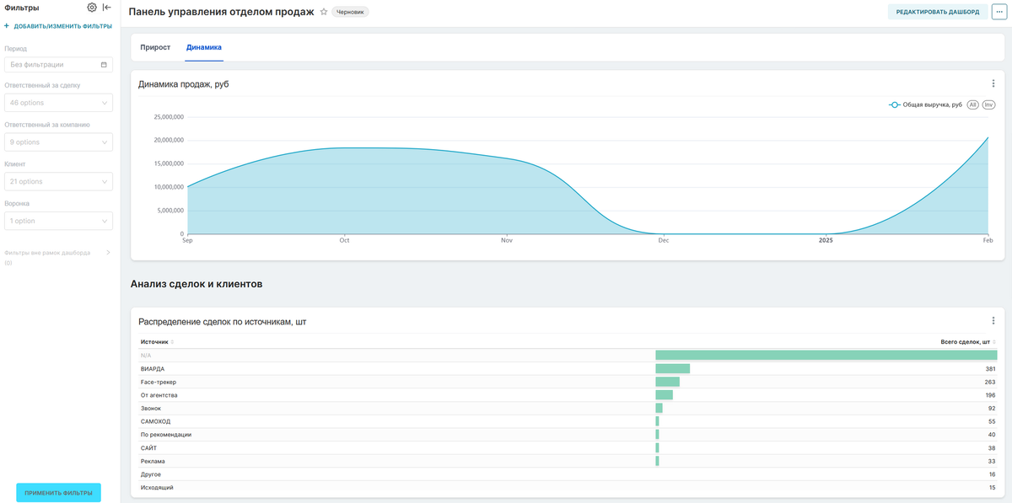The height and width of the screenshot is (503, 1012).
Task: Sort table by Источник column
Action: (158, 341)
